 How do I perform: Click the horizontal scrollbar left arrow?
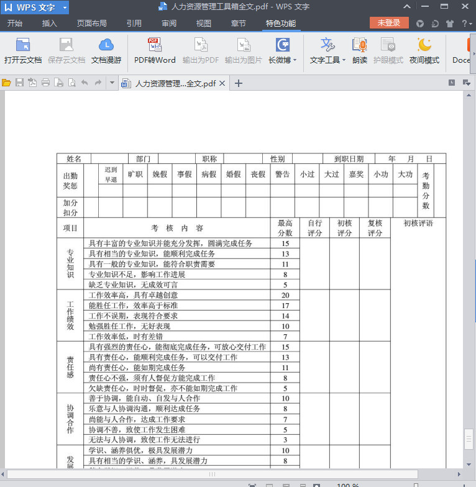coord(2,475)
